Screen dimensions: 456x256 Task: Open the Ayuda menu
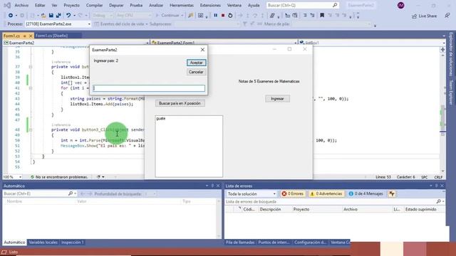254,5
